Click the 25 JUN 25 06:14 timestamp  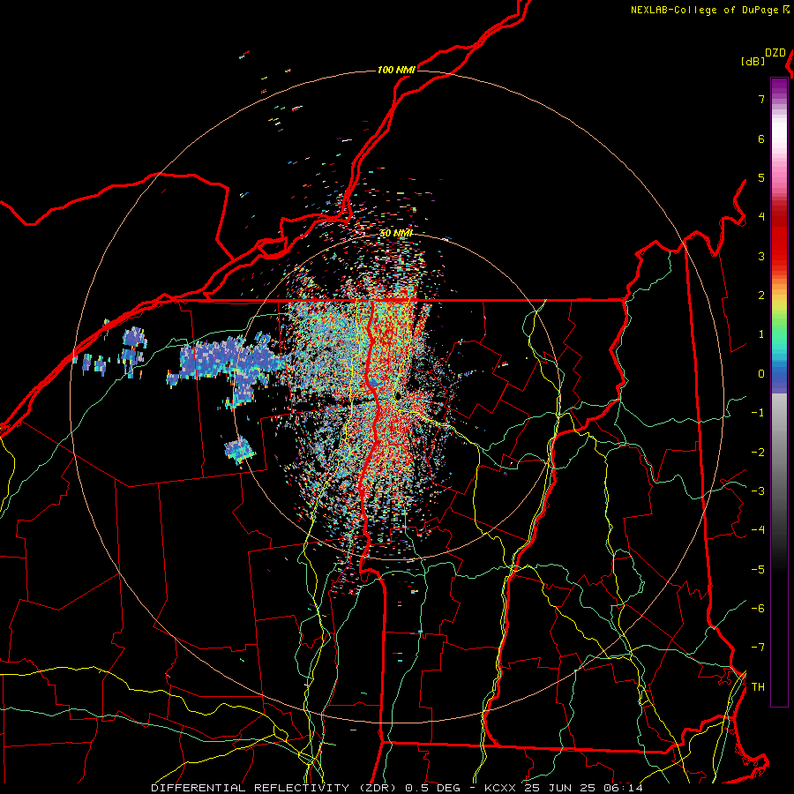[584, 788]
